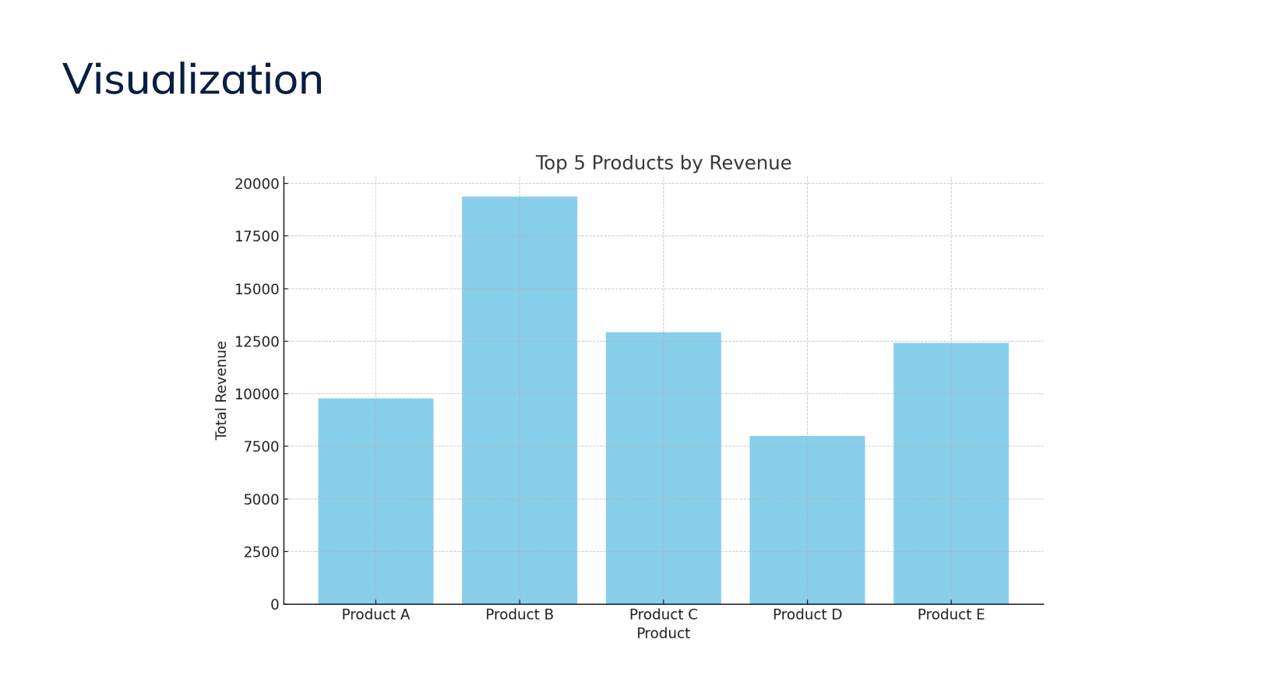Click the 5000 y-axis tick label
Image resolution: width=1265 pixels, height=696 pixels.
pyautogui.click(x=261, y=499)
